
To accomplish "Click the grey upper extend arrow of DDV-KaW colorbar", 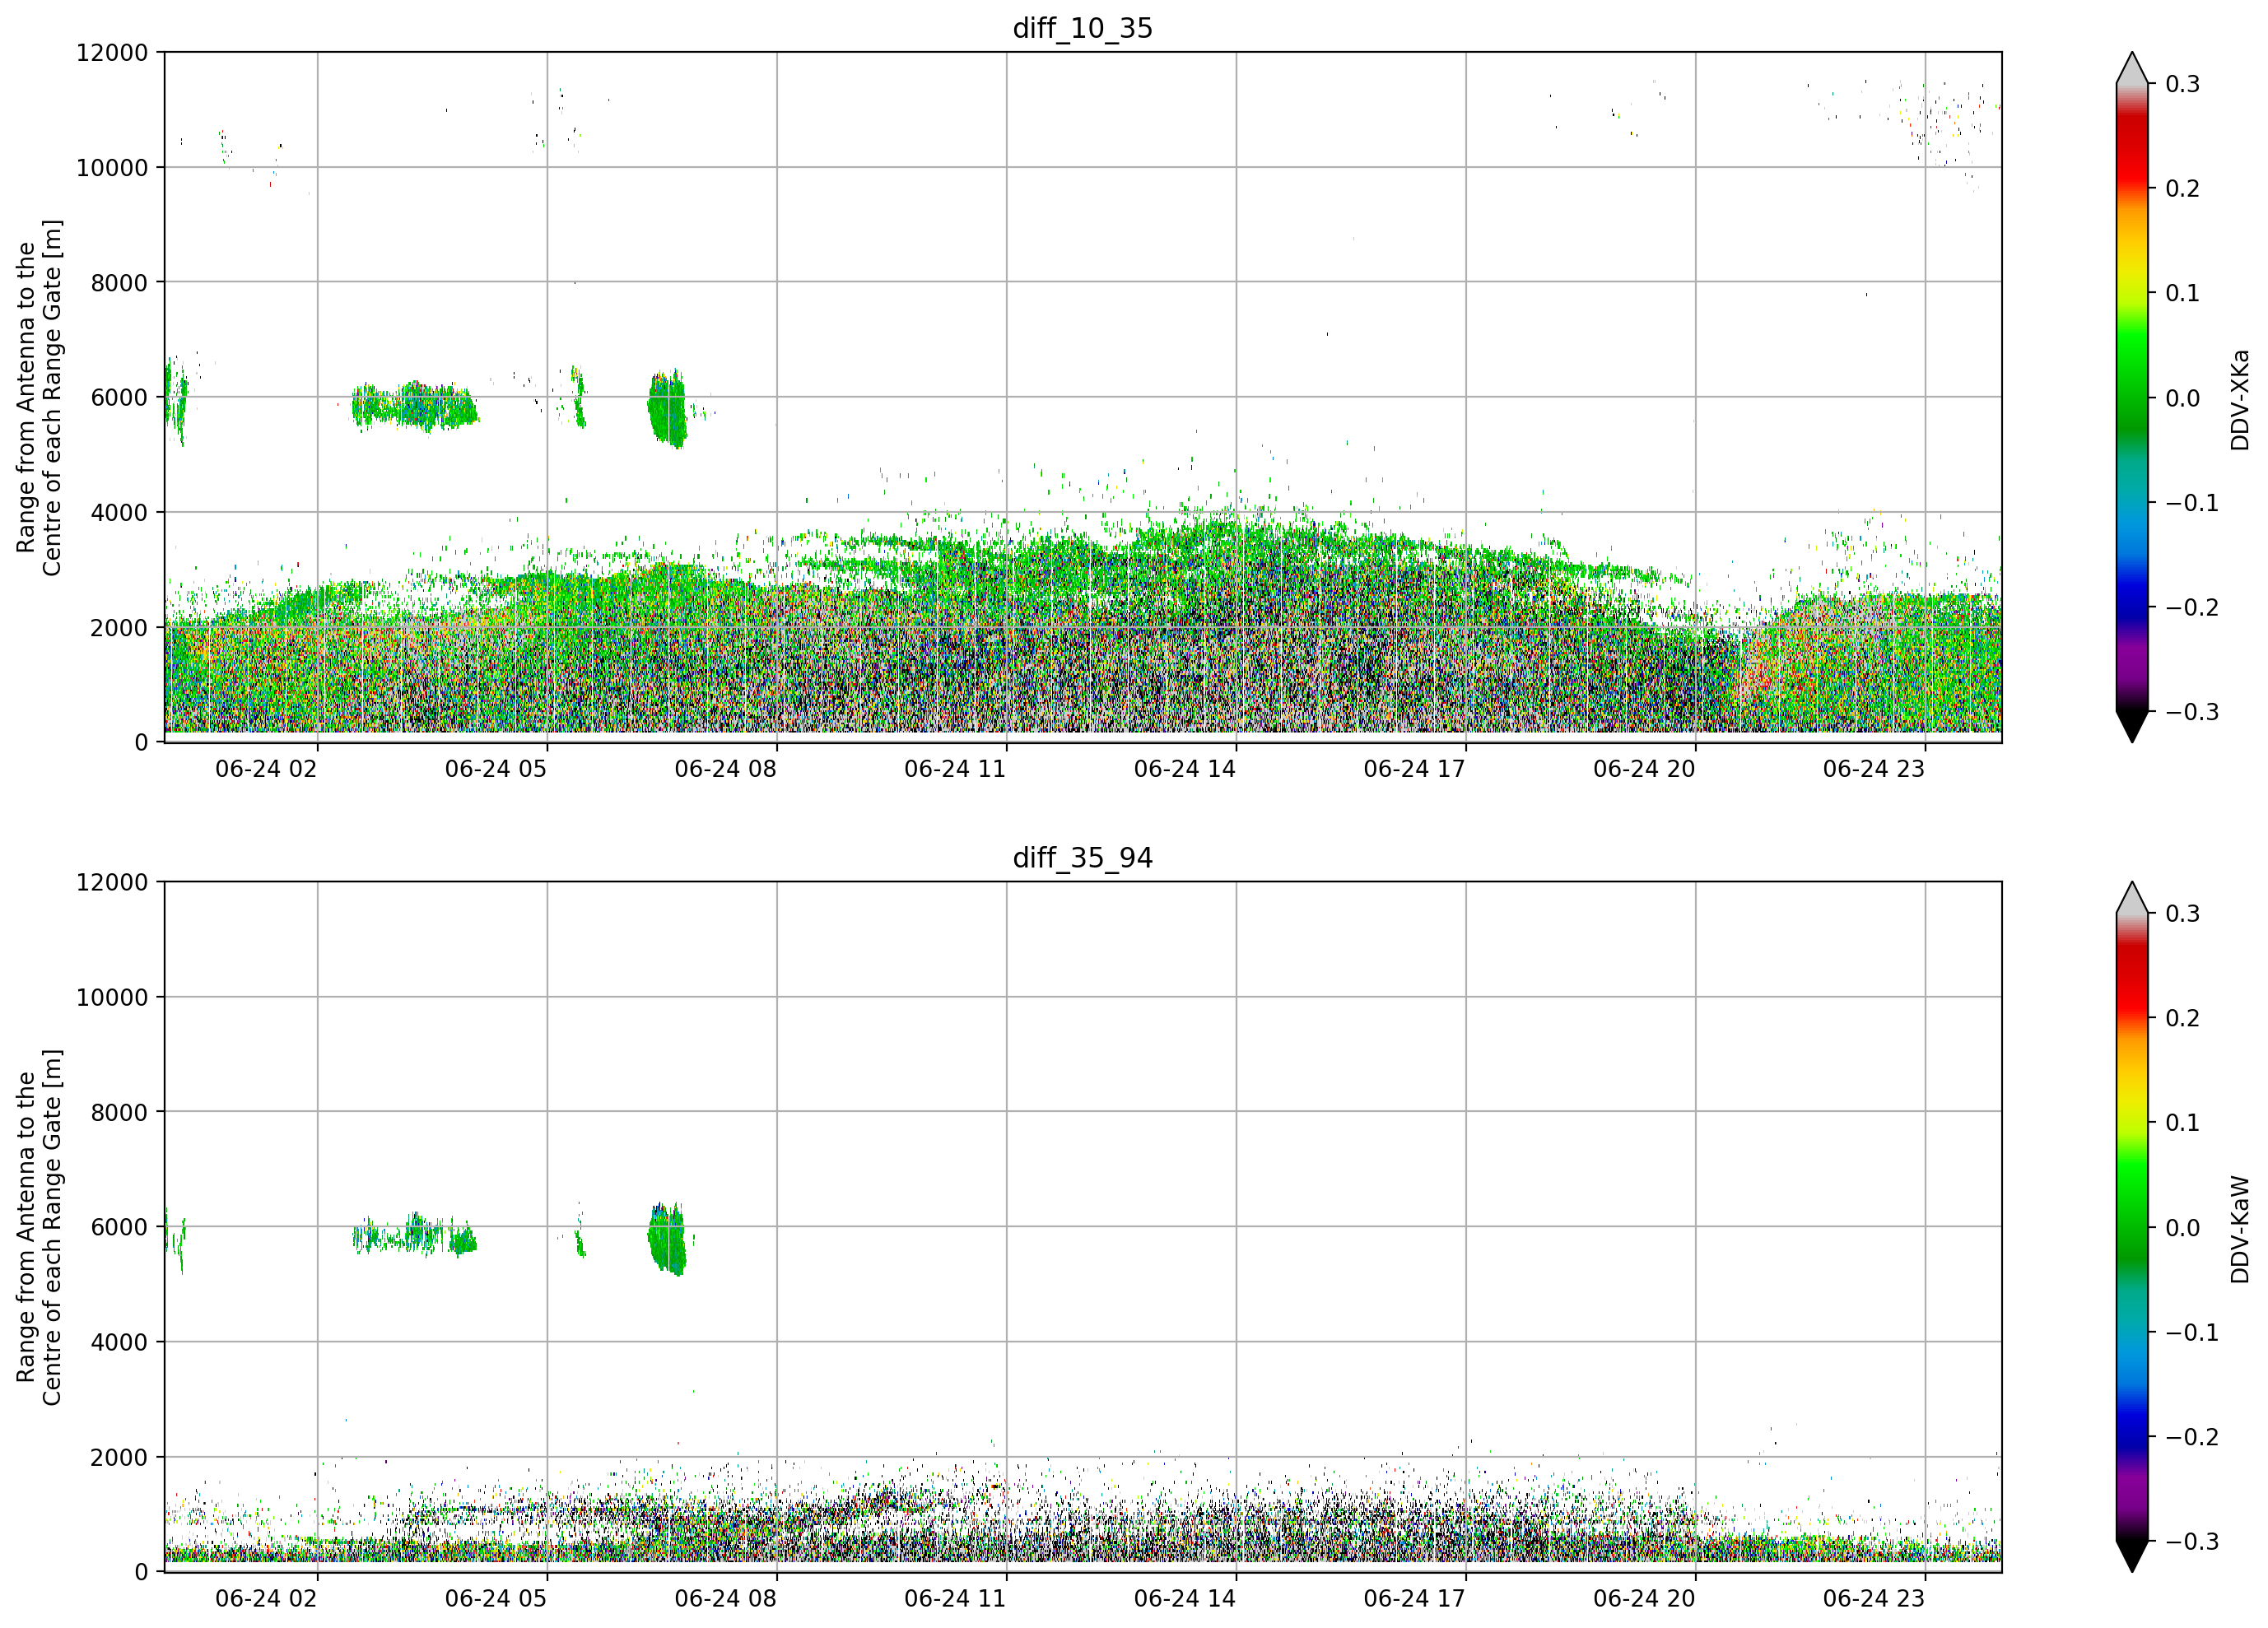I will click(2132, 900).
